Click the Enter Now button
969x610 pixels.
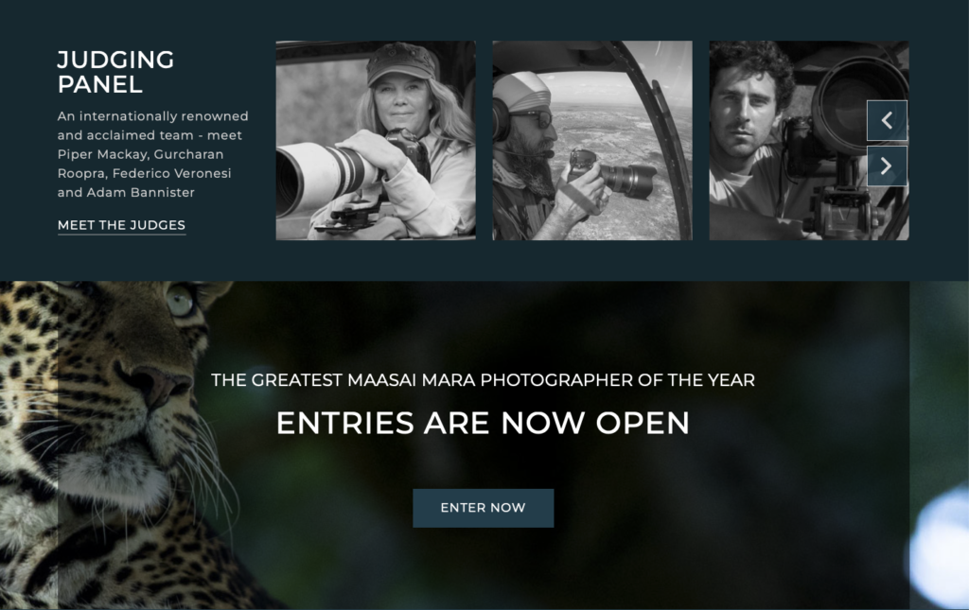[484, 508]
